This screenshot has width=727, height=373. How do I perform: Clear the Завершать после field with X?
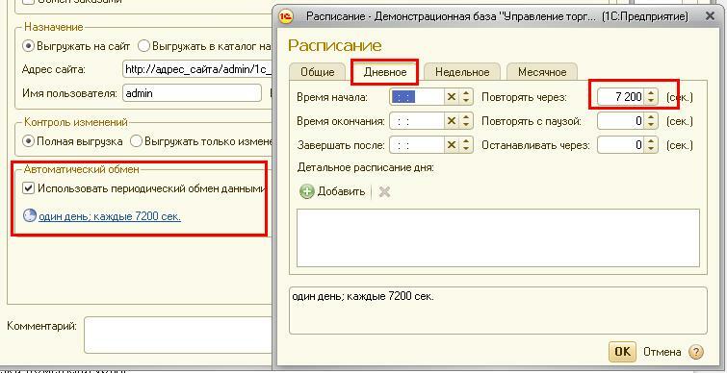[452, 145]
